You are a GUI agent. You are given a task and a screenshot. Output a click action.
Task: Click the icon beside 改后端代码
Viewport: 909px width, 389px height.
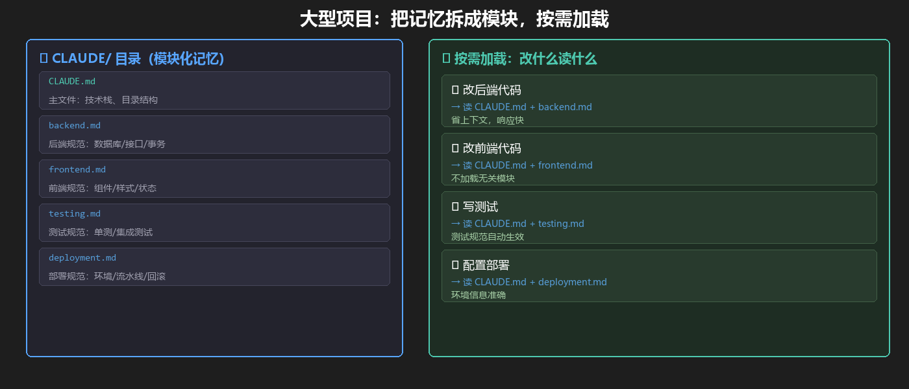pos(455,90)
